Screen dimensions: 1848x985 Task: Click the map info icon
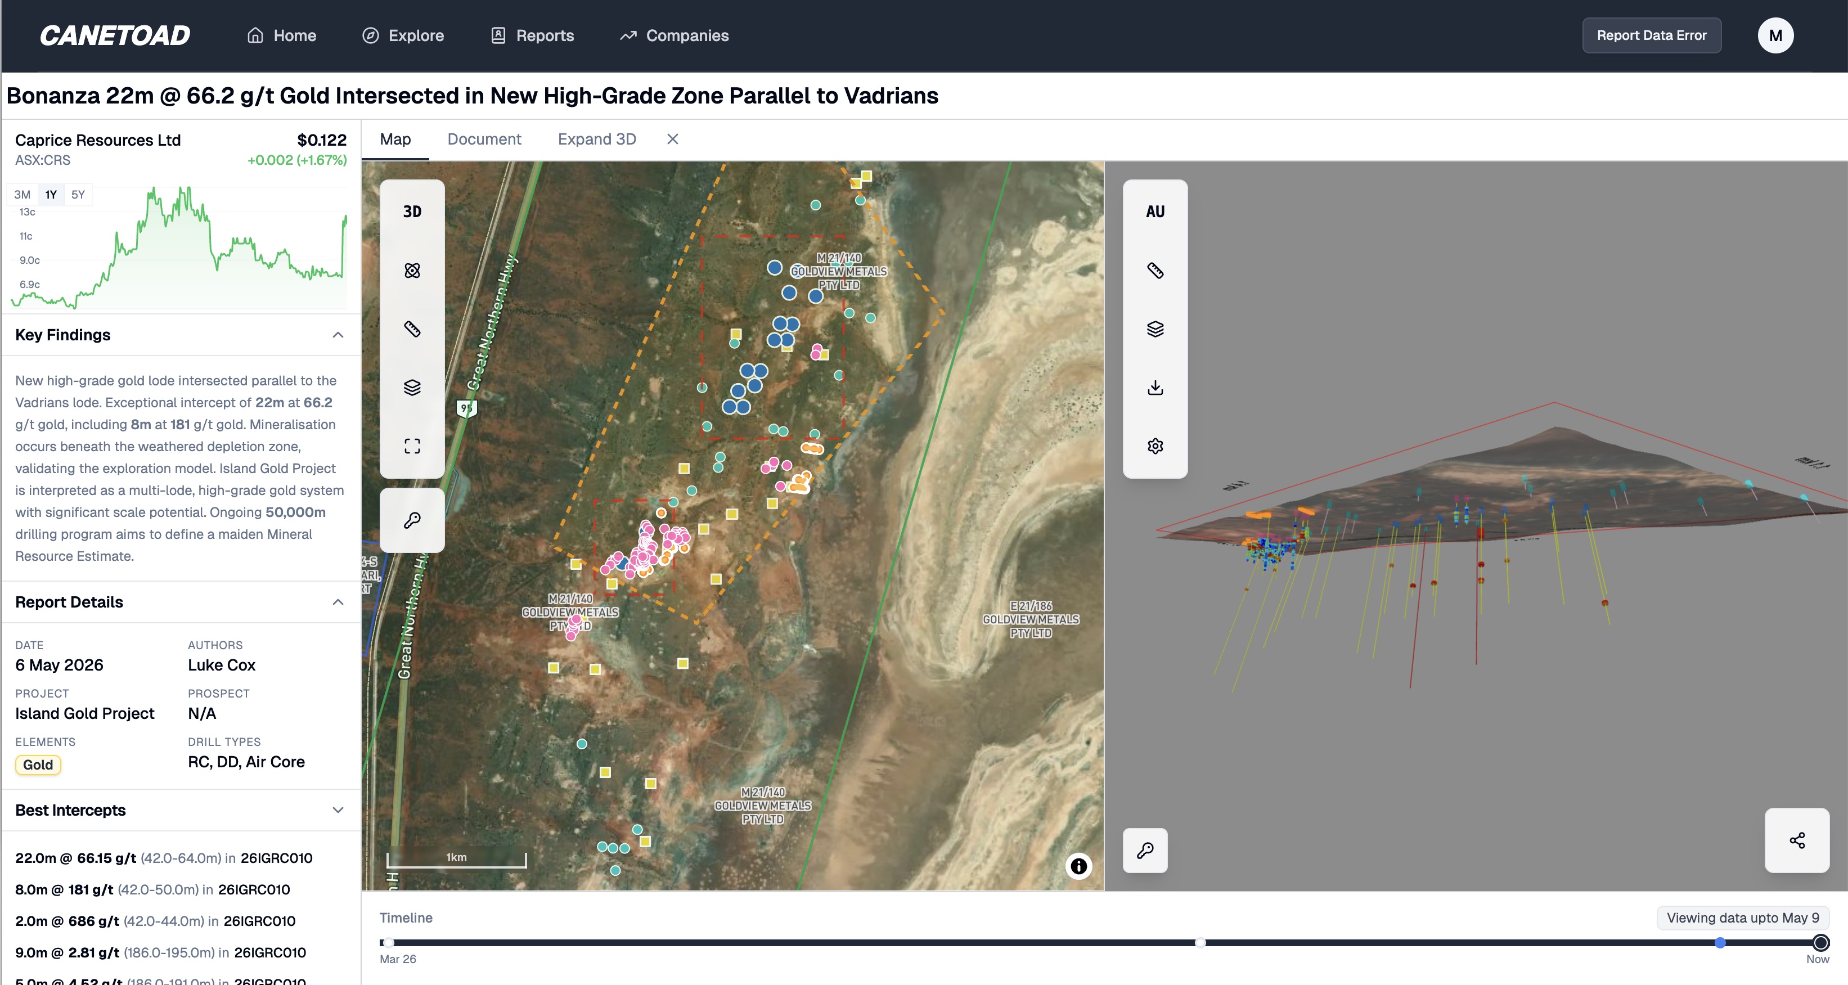click(1078, 866)
